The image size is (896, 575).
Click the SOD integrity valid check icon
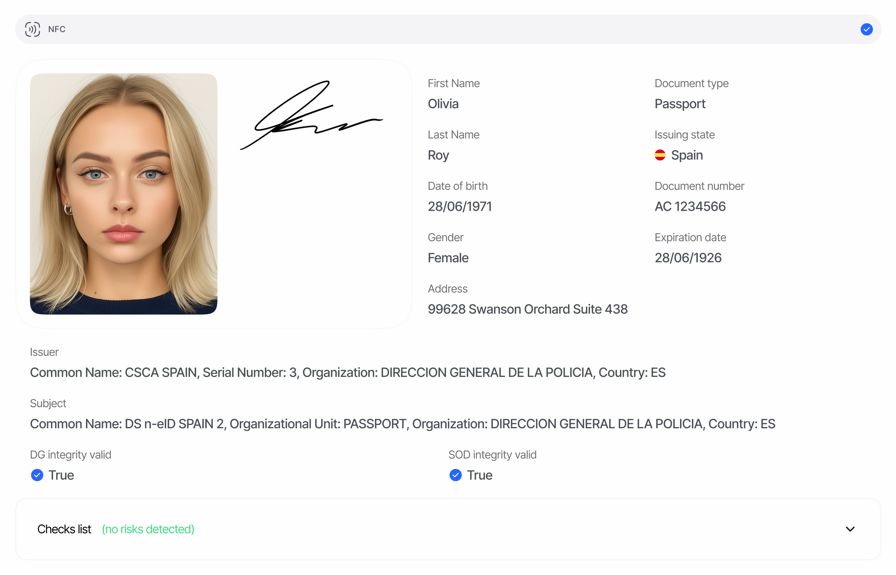455,475
